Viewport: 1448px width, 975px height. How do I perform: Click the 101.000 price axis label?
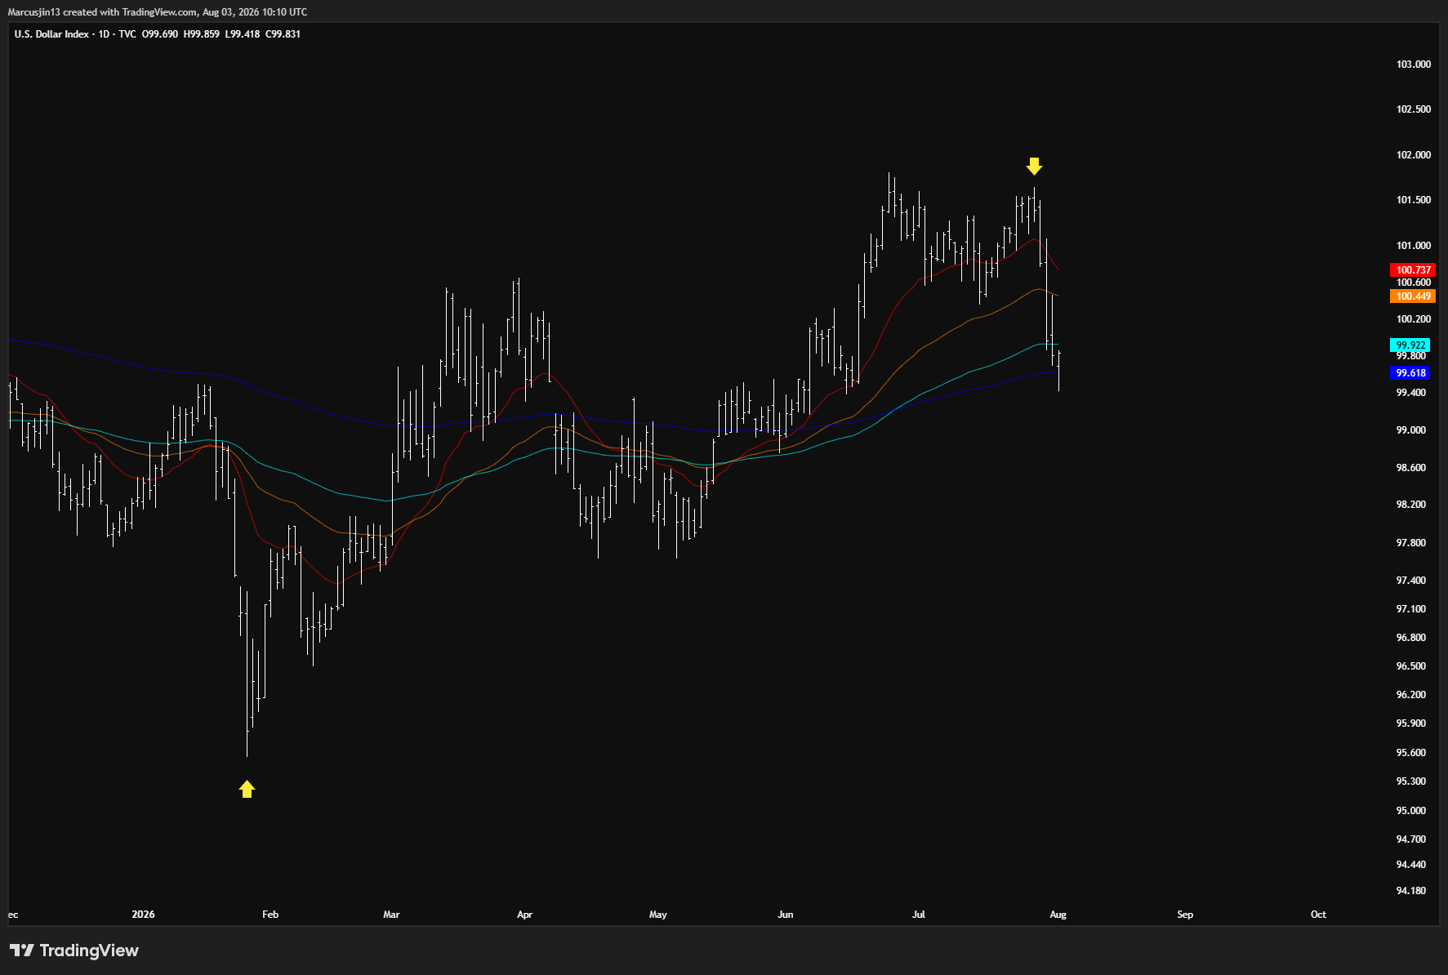pos(1414,246)
